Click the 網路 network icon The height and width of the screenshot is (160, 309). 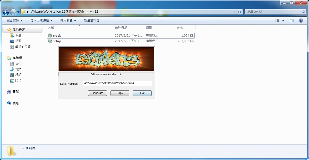click(x=9, y=103)
